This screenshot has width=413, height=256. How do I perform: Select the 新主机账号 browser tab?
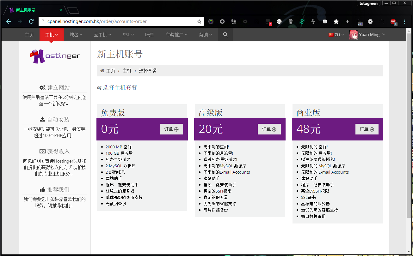click(35, 10)
